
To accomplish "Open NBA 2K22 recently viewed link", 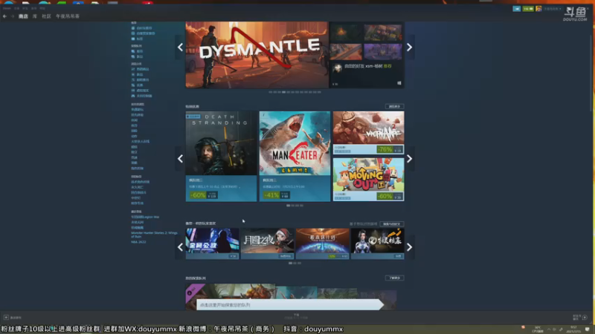I will 138,242.
